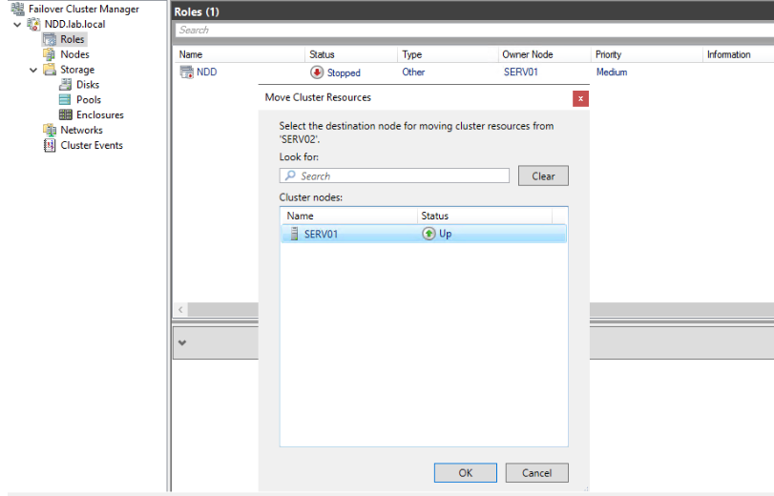Screen dimensions: 774x496
Task: Click the green Up status icon
Action: [429, 234]
